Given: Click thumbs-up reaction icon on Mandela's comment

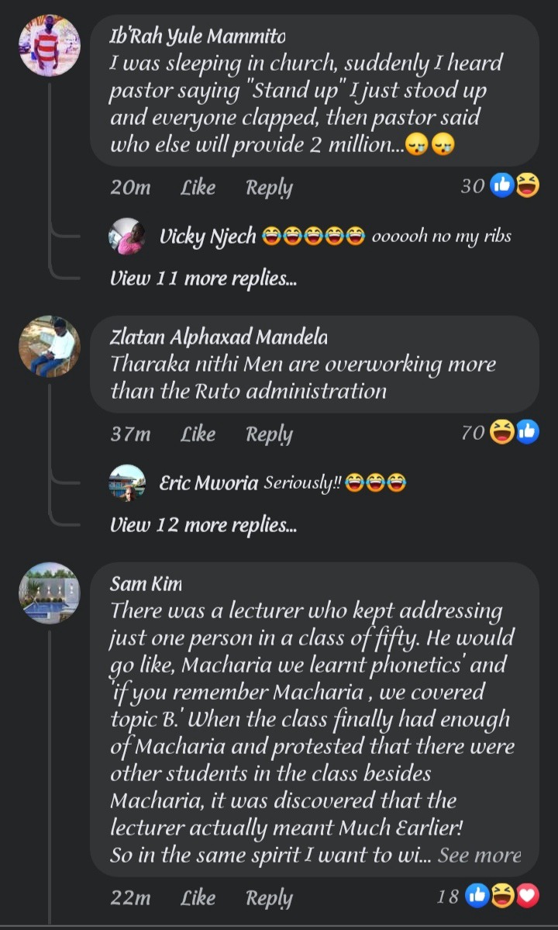Looking at the screenshot, I should pos(527,432).
